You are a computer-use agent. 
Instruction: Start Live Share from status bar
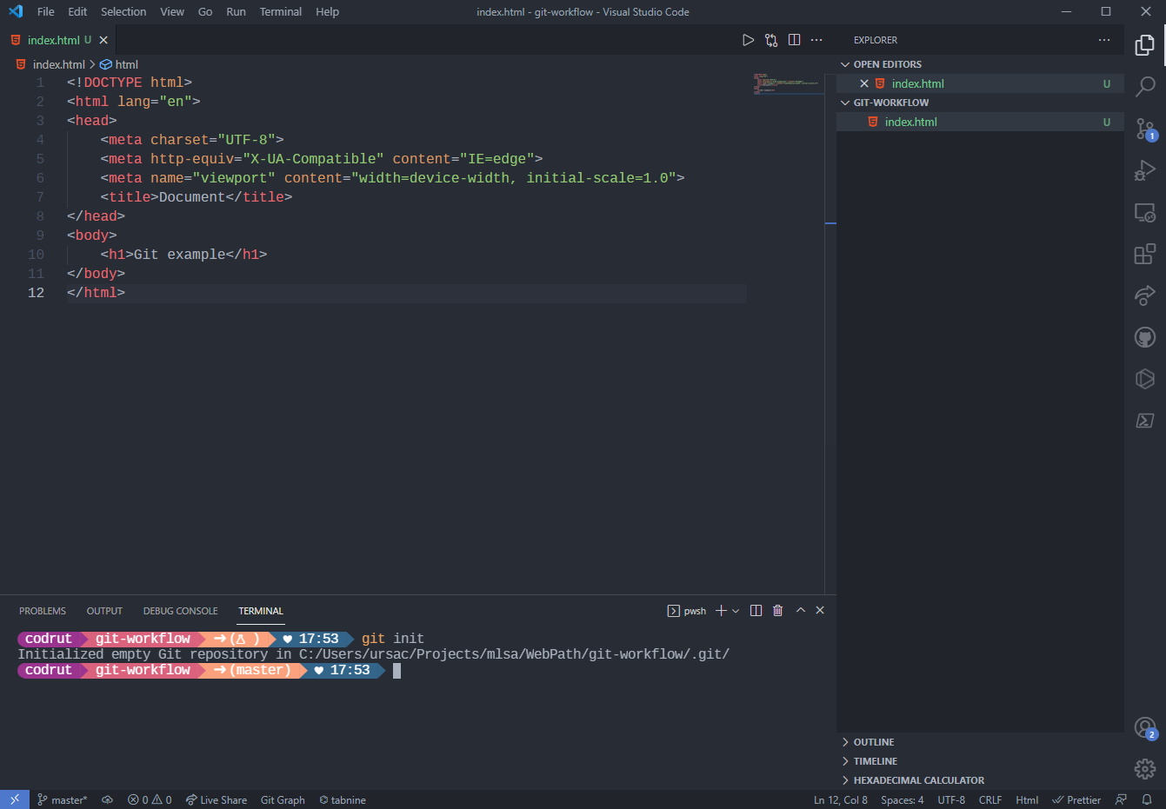(x=217, y=799)
